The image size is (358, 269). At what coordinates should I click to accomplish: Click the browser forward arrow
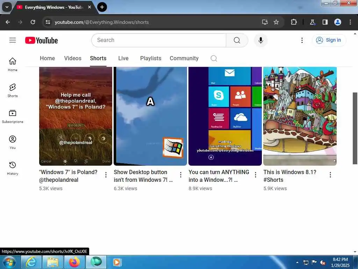coord(20,22)
